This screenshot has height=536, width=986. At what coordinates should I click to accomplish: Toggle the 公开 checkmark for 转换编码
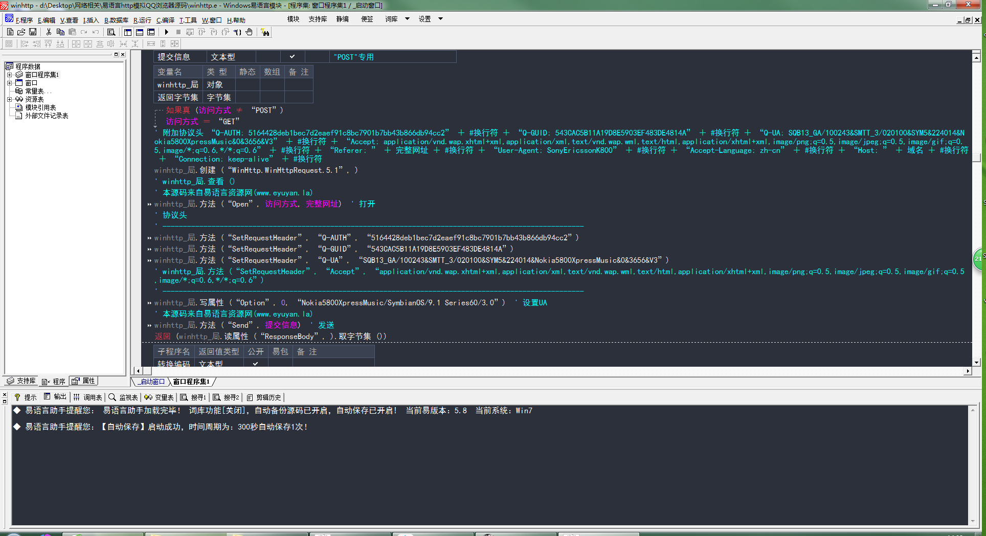[x=255, y=364]
